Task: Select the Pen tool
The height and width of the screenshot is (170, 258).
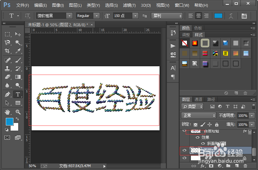Action: coord(7,94)
